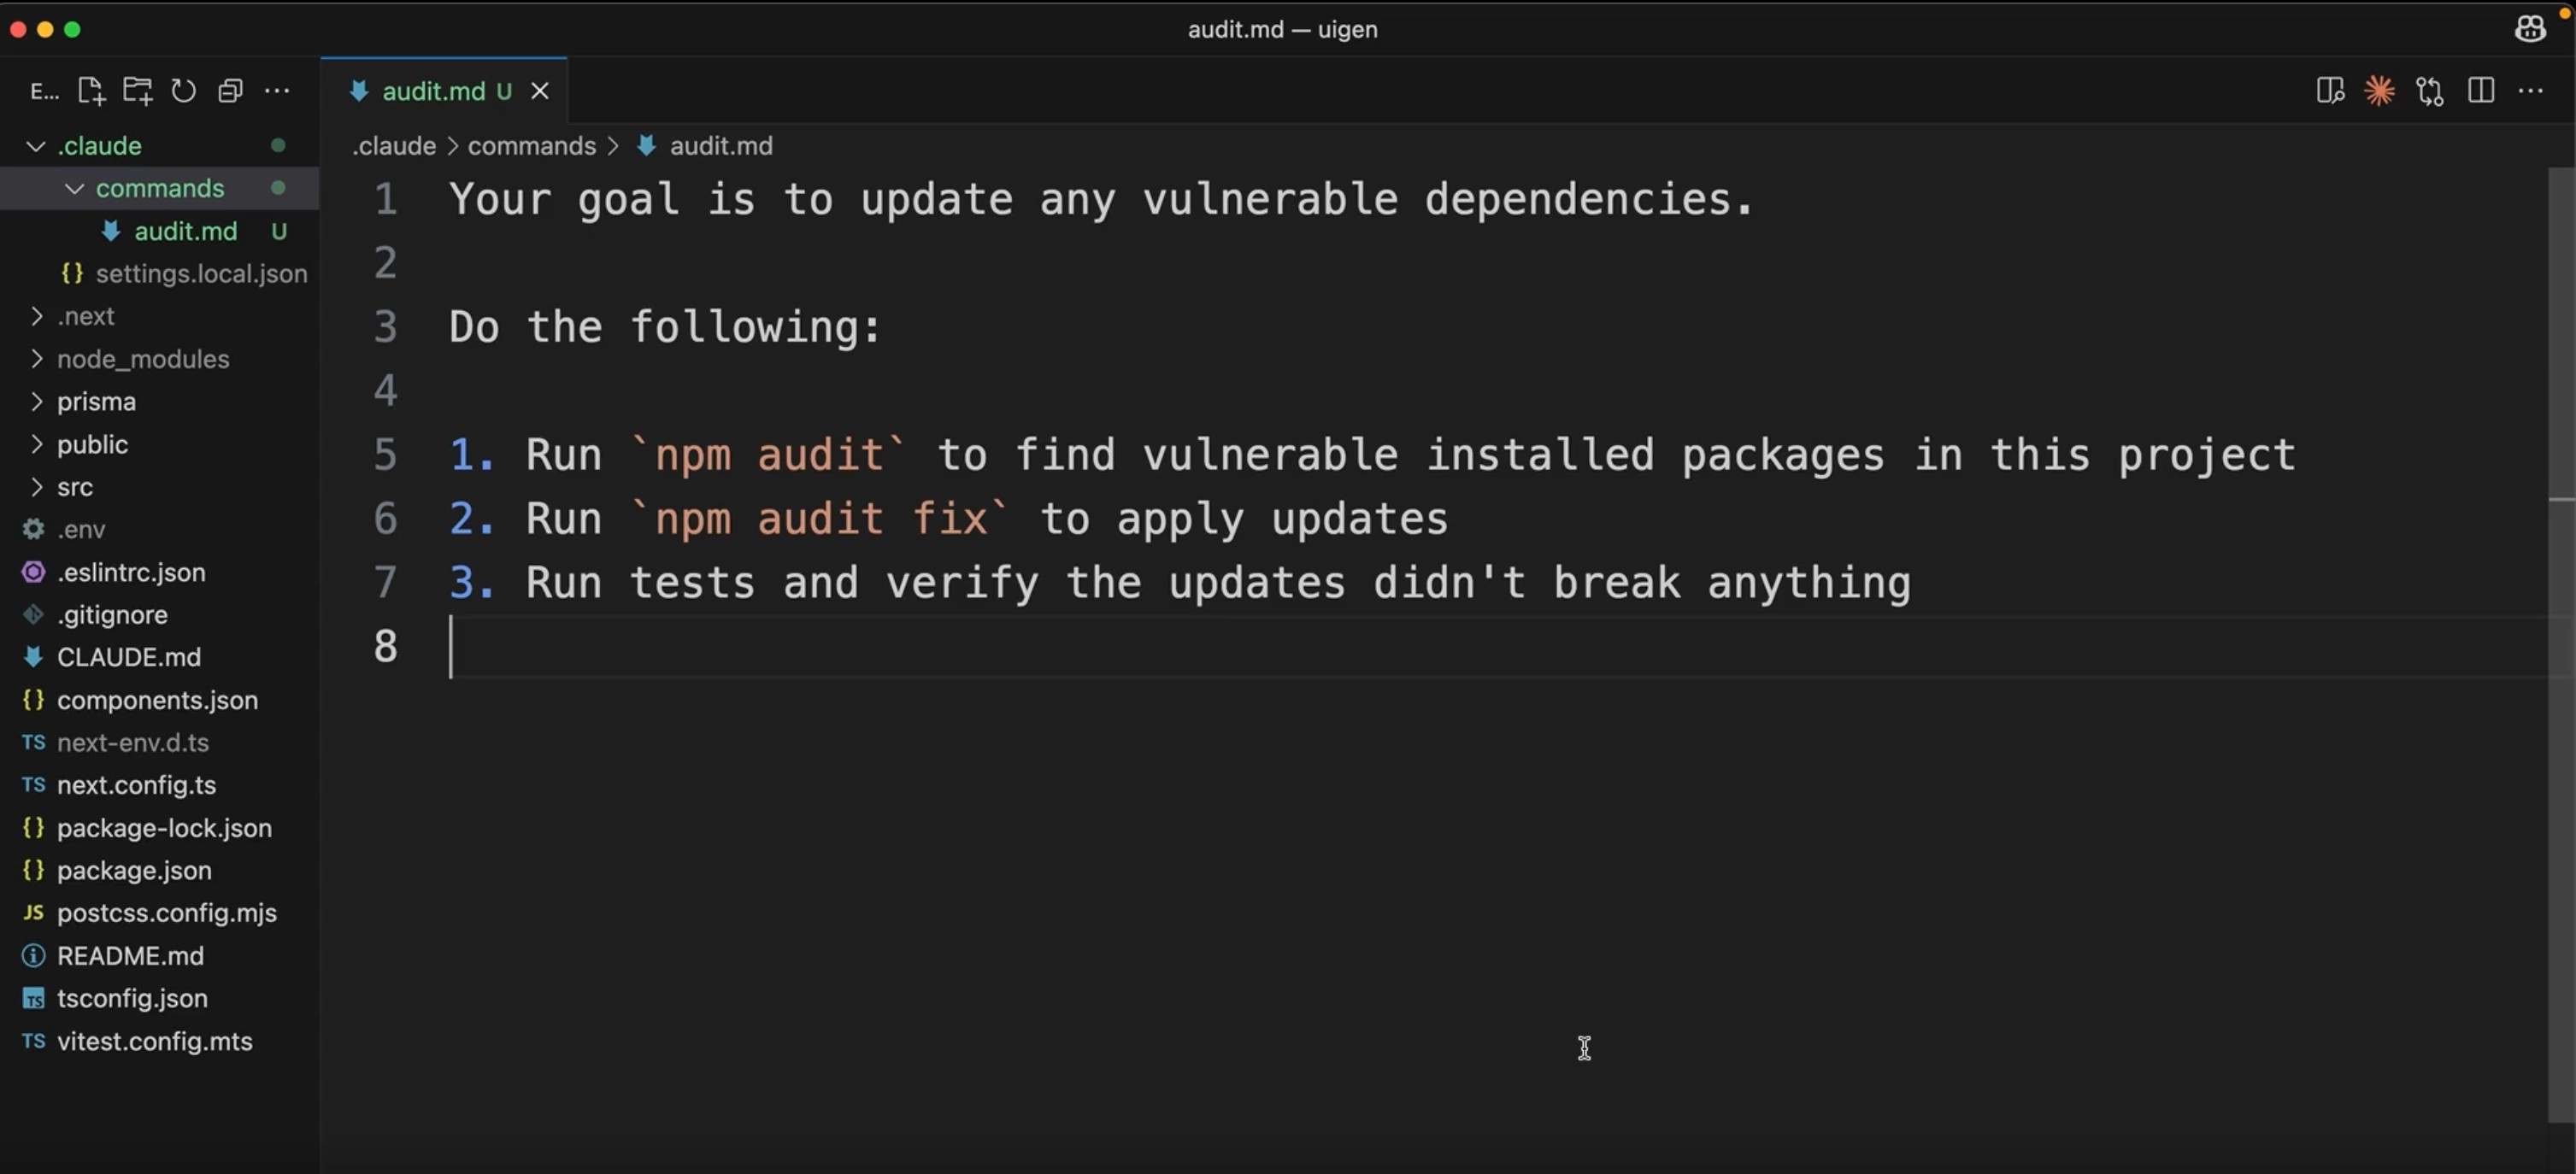The height and width of the screenshot is (1174, 2576).
Task: Click the commands breadcrumb segment
Action: pos(531,146)
